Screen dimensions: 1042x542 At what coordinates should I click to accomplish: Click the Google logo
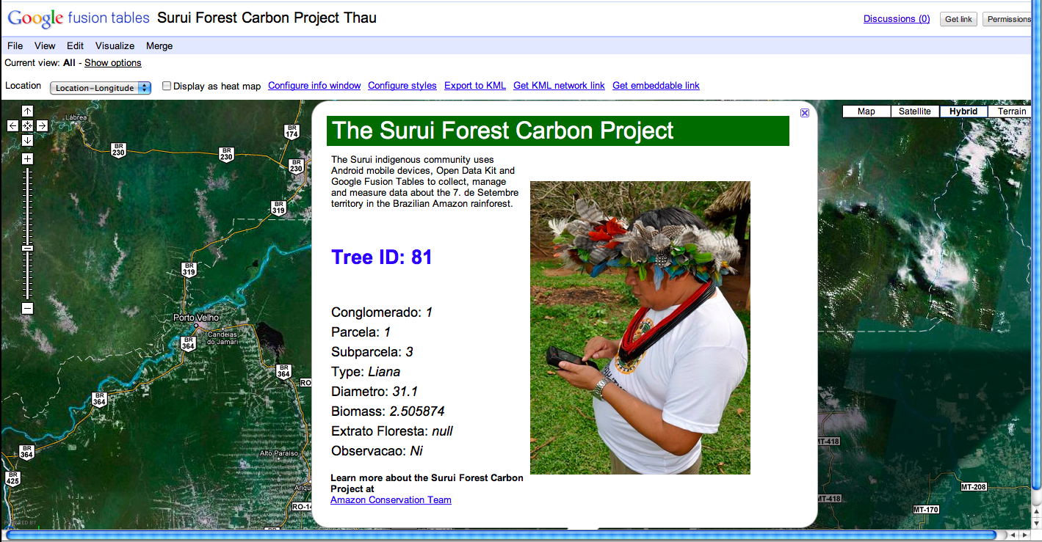(x=35, y=19)
